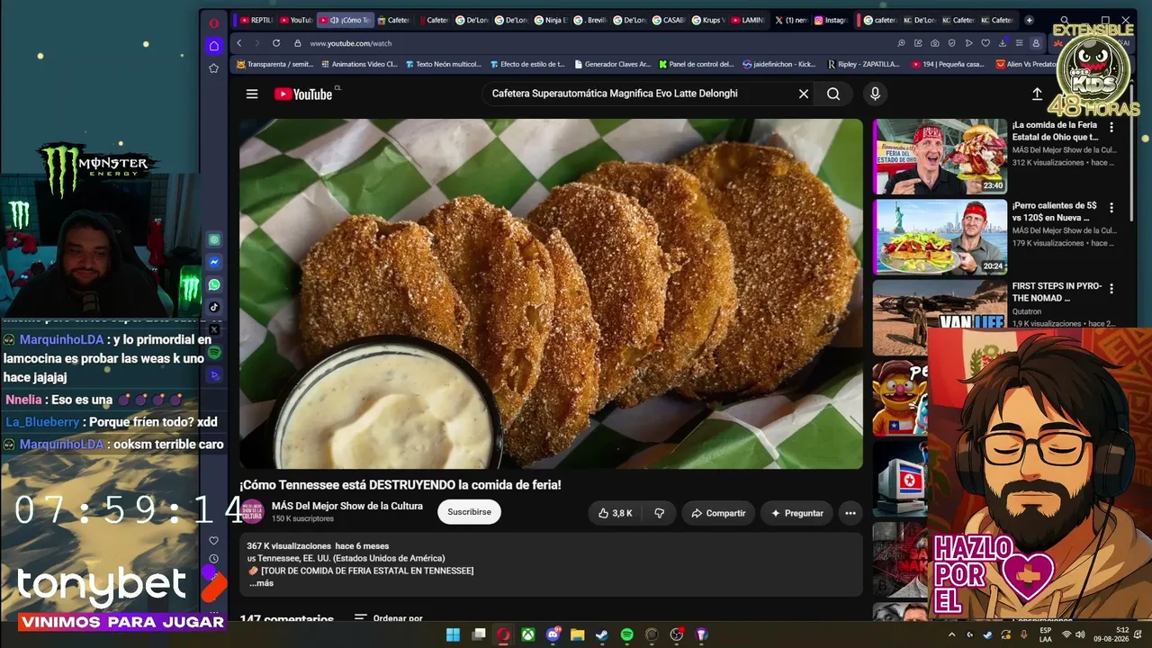Image resolution: width=1152 pixels, height=648 pixels.
Task: Clear the YouTube search text
Action: click(x=804, y=94)
